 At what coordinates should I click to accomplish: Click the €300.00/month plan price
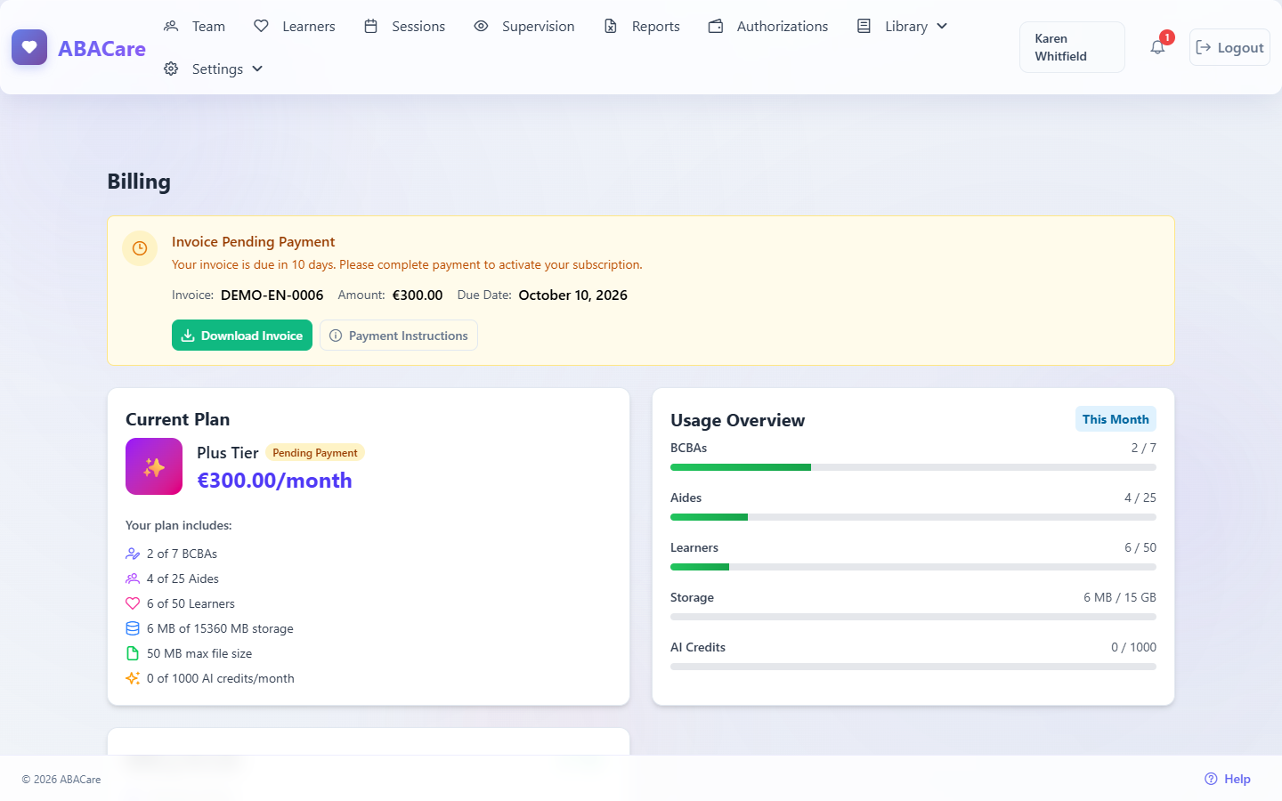(274, 481)
